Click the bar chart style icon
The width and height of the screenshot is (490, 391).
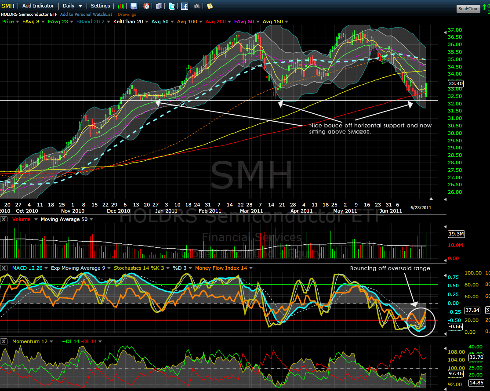coord(120,6)
